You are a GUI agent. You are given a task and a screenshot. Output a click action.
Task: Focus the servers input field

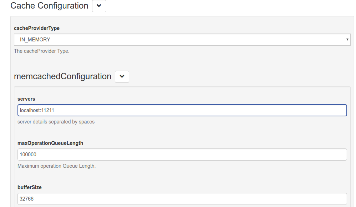tap(182, 110)
